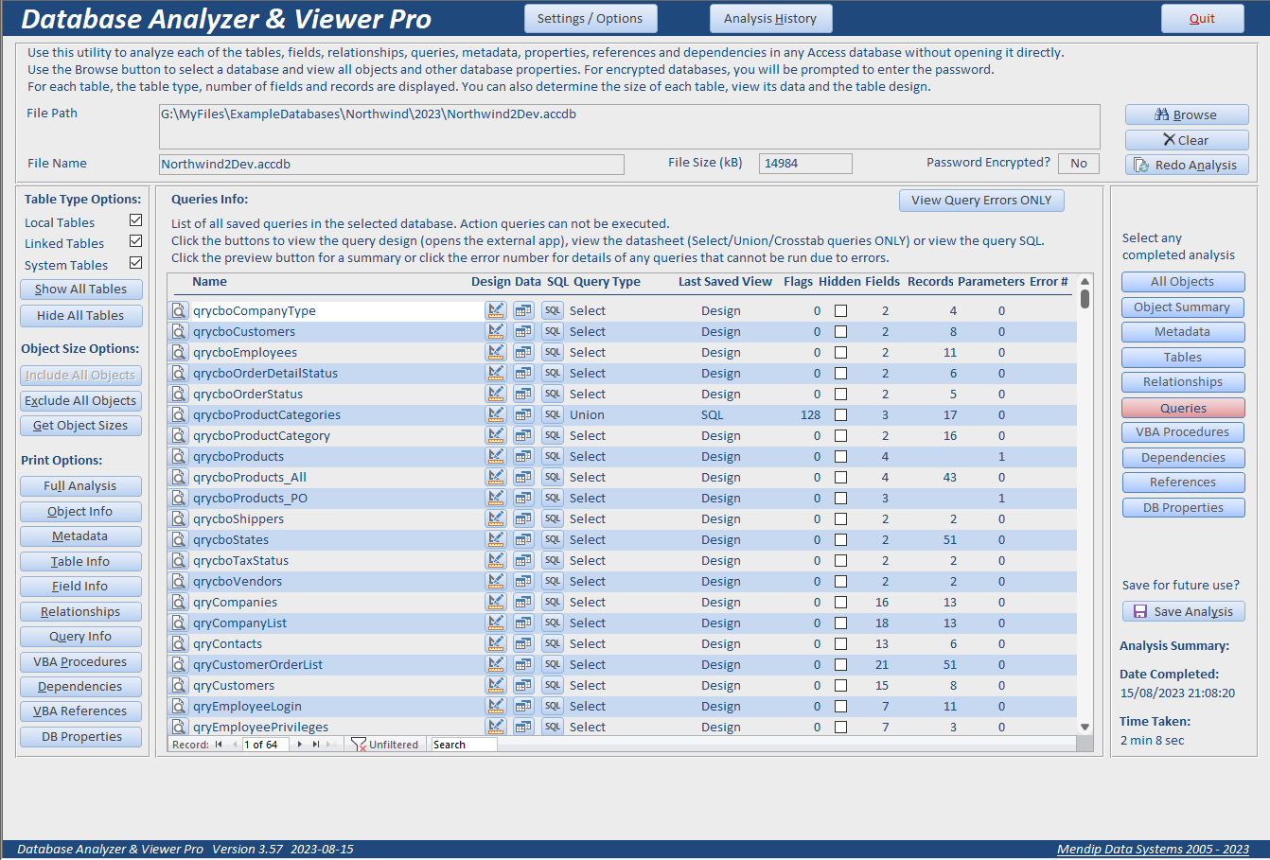The height and width of the screenshot is (860, 1270).
Task: Click the Redo Analysis button
Action: click(x=1187, y=165)
